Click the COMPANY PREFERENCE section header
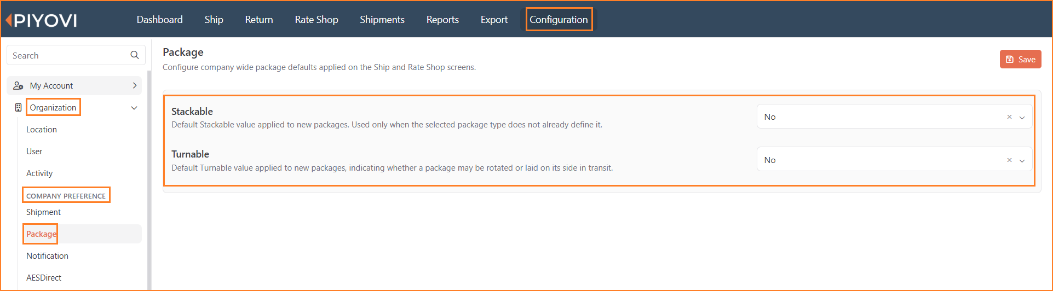This screenshot has height=291, width=1053. (x=66, y=196)
